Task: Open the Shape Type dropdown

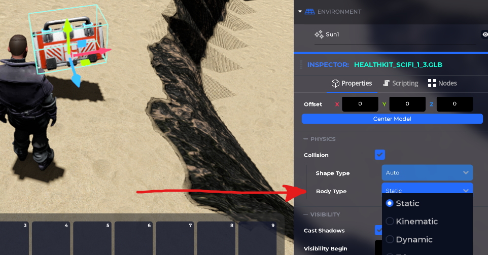Action: (427, 173)
